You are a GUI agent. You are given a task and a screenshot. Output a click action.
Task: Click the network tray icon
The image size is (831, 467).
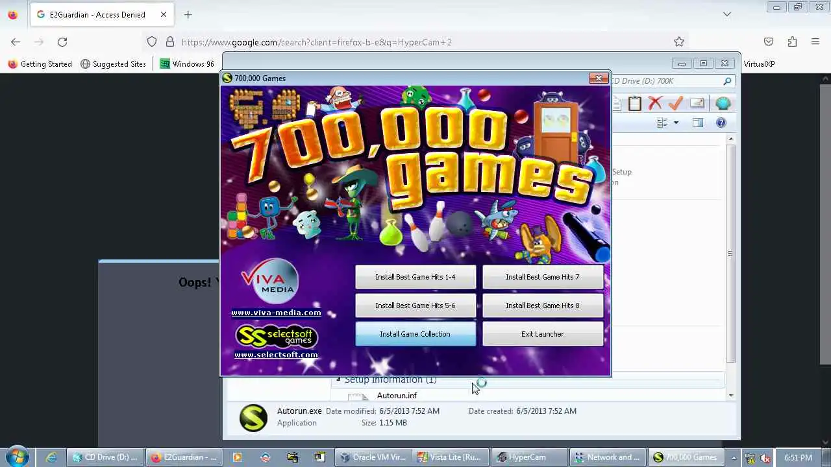click(750, 458)
